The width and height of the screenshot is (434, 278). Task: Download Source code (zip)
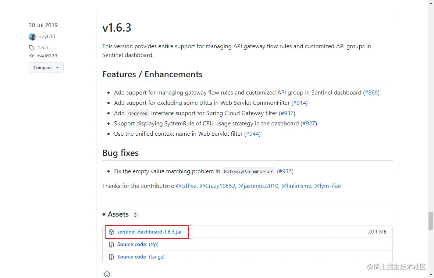[x=138, y=244]
